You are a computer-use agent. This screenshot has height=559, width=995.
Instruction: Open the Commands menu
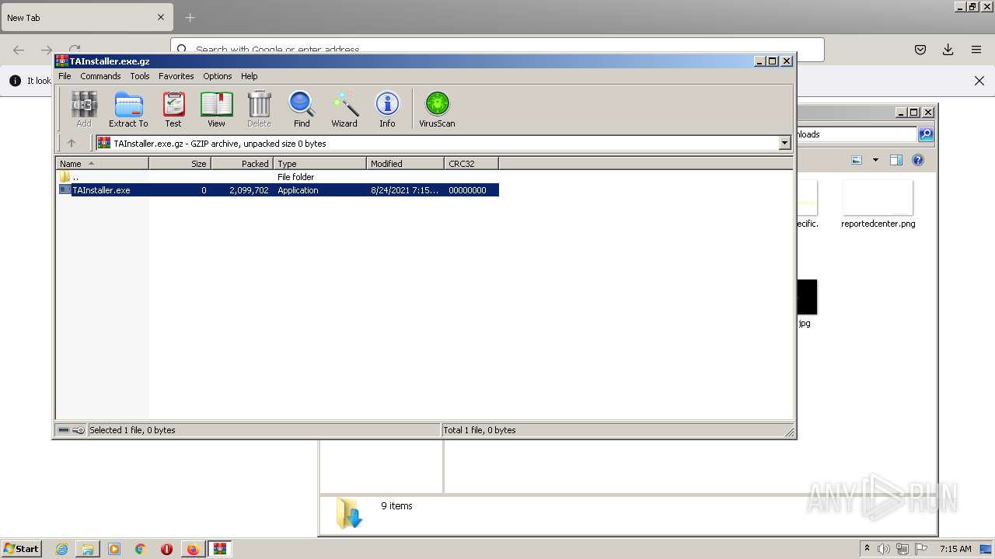(x=100, y=76)
